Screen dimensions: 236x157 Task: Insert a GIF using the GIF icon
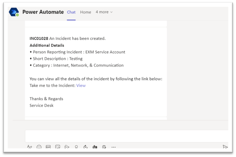click(48, 147)
